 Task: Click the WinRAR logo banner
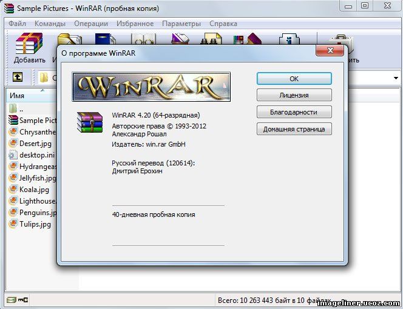(x=151, y=87)
